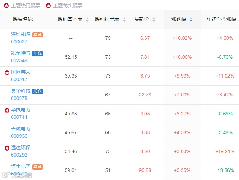Select the 主题龙头股票 tab label

(x=68, y=6)
